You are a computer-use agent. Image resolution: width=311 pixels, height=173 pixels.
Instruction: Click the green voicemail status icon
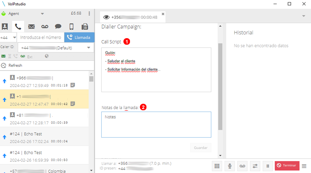(x=23, y=56)
